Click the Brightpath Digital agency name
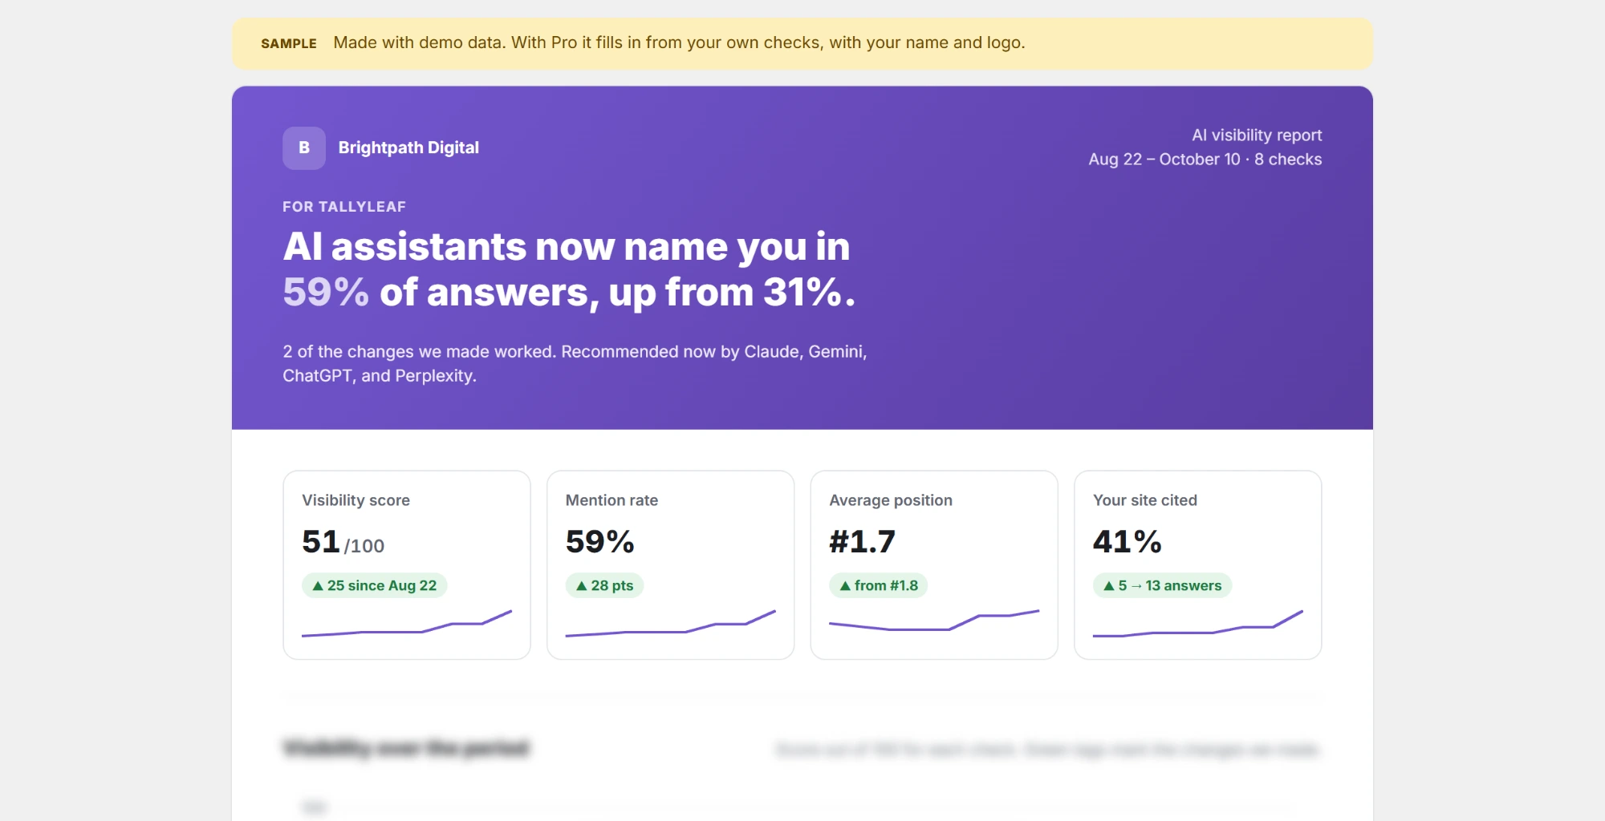Viewport: 1605px width, 821px height. [408, 148]
